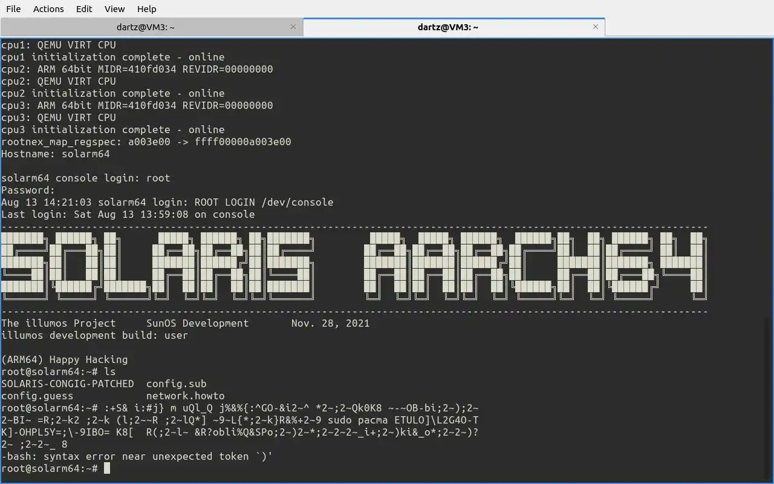Click 'cpu1: QEMU VIRT CPU' line
This screenshot has width=774, height=484.
pyautogui.click(x=59, y=45)
